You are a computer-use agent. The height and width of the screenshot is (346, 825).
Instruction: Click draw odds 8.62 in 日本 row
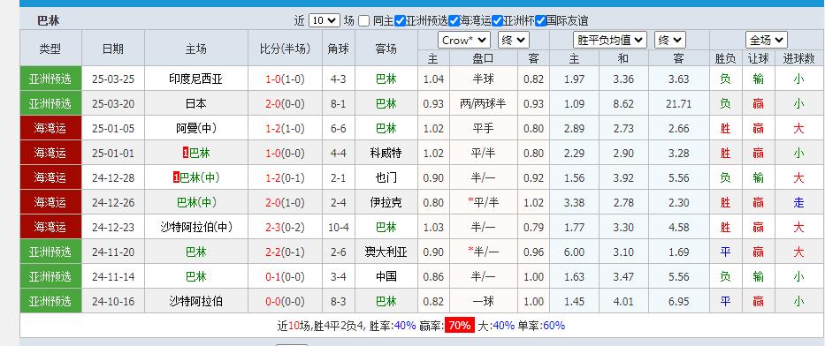[623, 104]
